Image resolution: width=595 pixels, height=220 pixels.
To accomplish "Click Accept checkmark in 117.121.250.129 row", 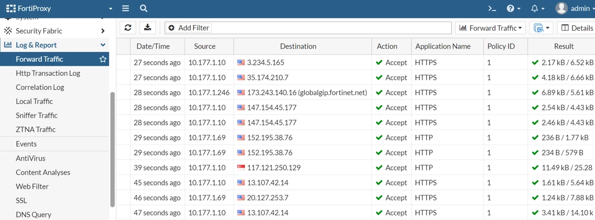I will tap(379, 168).
